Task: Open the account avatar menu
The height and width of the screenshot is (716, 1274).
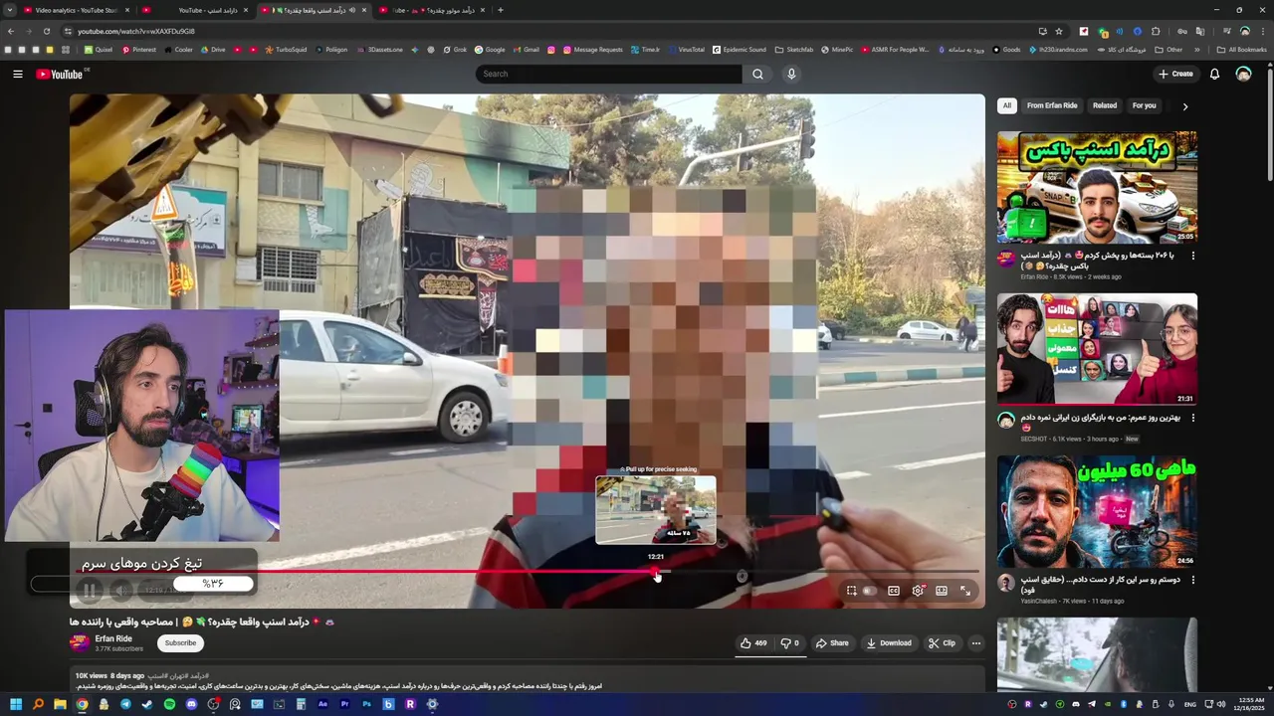Action: [1243, 74]
